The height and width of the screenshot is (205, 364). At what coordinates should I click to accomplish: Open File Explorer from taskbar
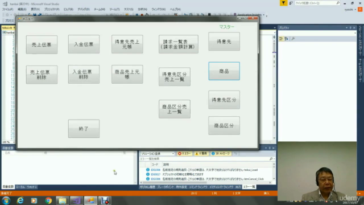62,200
